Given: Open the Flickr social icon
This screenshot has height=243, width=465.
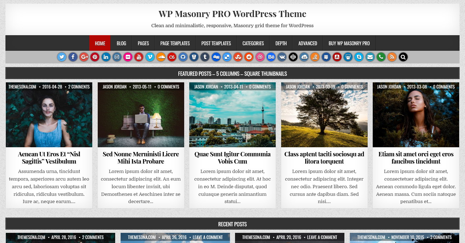Looking at the screenshot, I should [128, 57].
